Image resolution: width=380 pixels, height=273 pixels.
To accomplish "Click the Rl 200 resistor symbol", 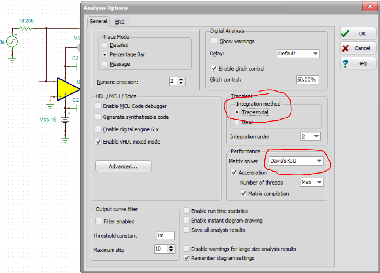I will (25, 28).
